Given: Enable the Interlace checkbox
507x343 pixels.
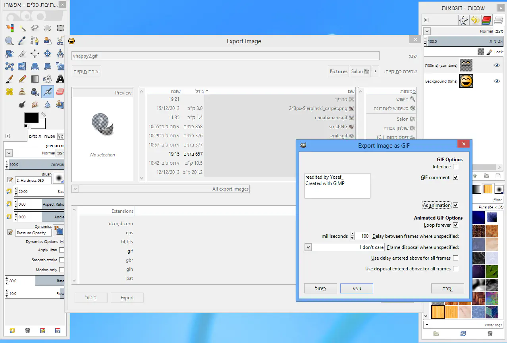Looking at the screenshot, I should (455, 167).
